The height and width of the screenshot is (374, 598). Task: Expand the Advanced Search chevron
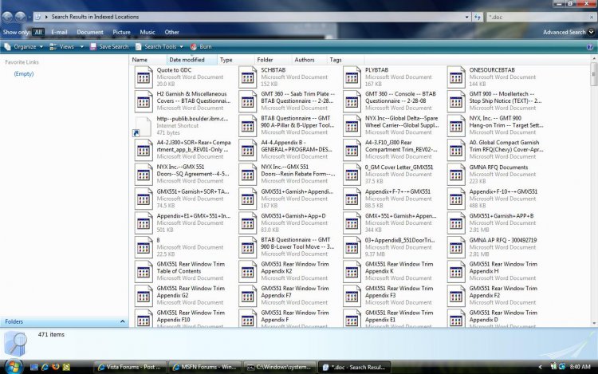[591, 32]
